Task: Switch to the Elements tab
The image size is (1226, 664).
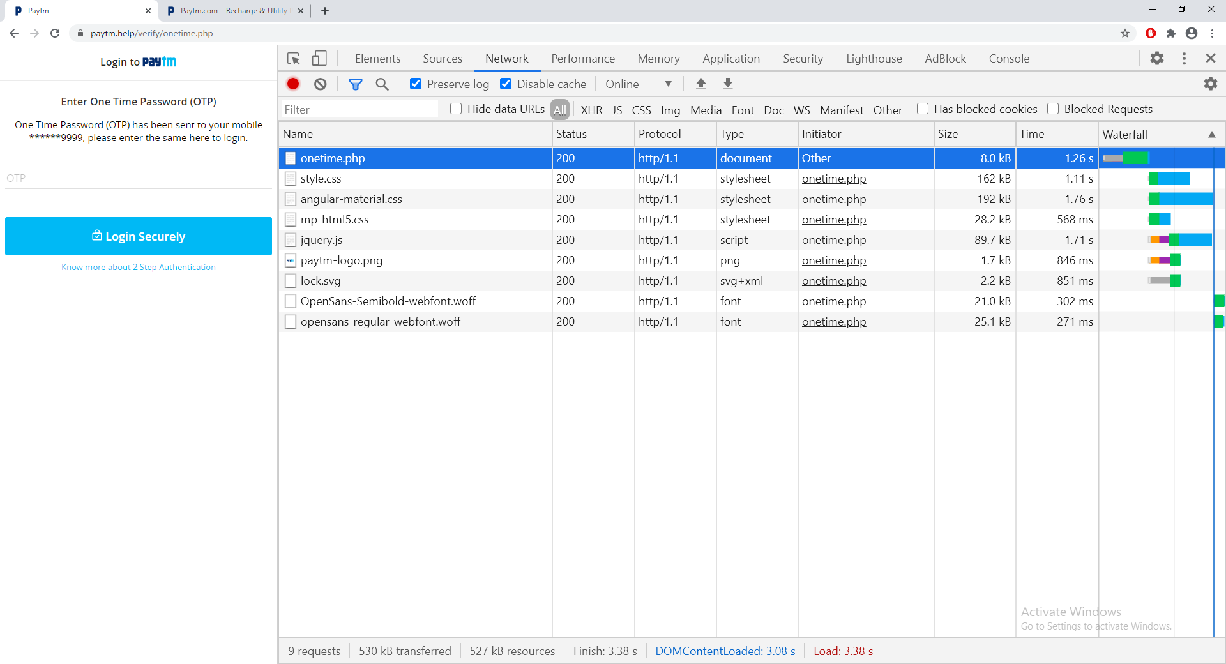Action: pyautogui.click(x=378, y=58)
